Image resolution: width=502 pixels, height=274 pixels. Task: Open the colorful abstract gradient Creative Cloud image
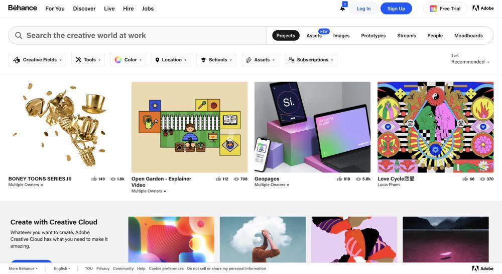[x=171, y=240]
